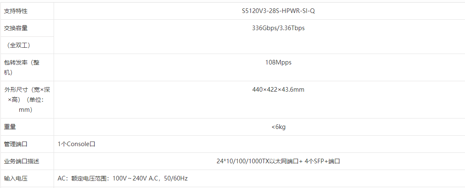Select the 336Gbps/3.36Tbps value

[278, 28]
